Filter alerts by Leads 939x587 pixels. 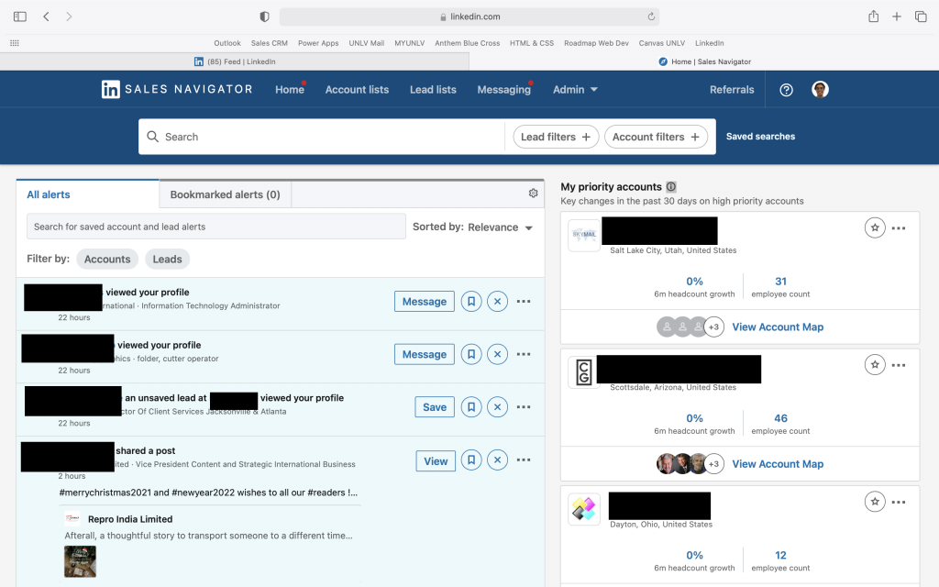tap(167, 259)
